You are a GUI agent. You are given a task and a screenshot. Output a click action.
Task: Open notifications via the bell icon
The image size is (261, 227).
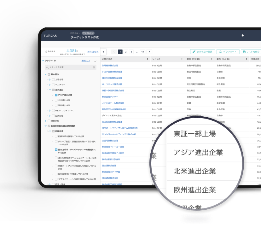[243, 36]
